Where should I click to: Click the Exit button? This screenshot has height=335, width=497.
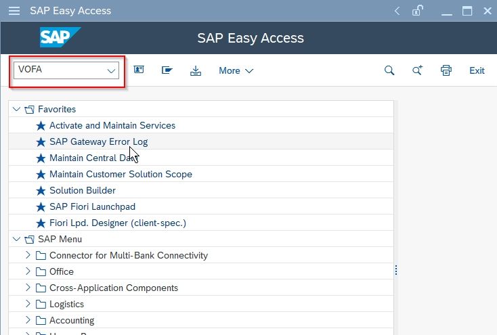477,70
